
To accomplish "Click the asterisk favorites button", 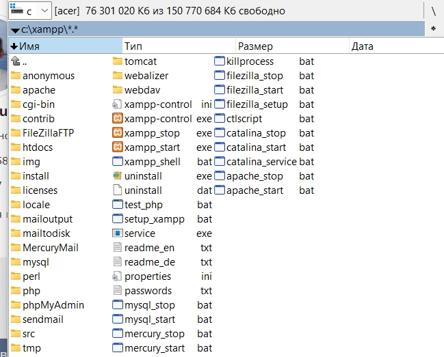I will click(x=433, y=29).
